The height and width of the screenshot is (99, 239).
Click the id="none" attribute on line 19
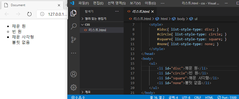[x=174, y=83]
